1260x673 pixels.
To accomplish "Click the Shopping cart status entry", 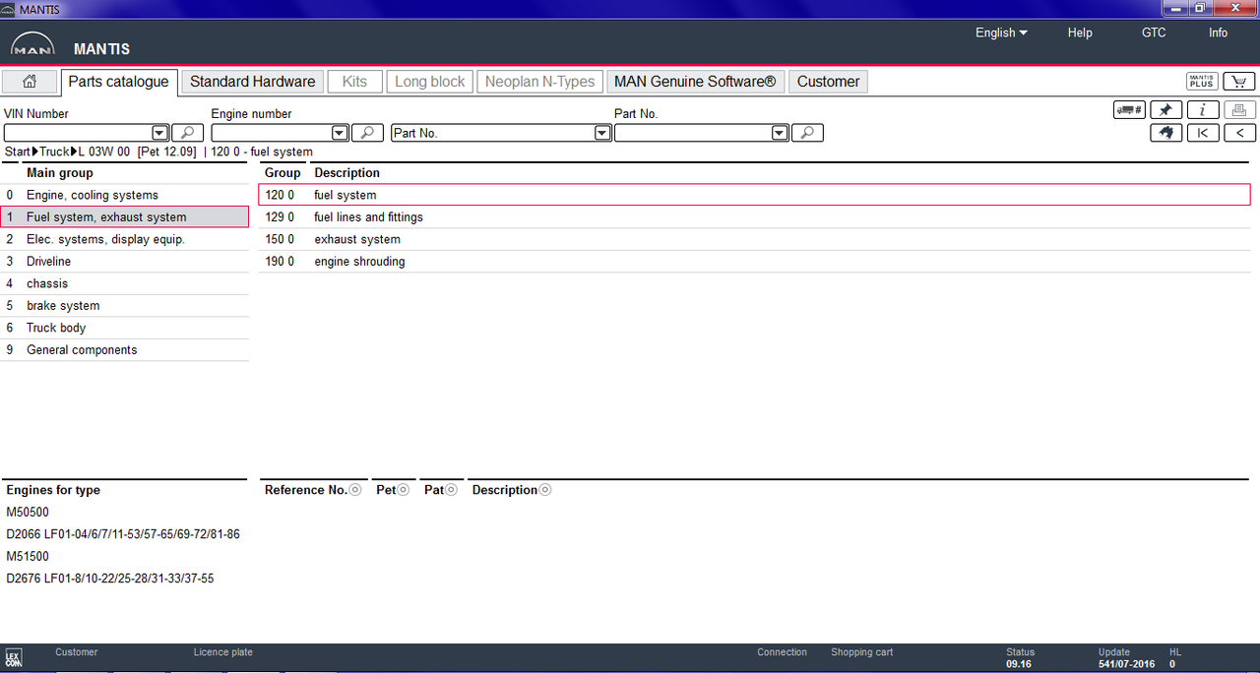I will pyautogui.click(x=862, y=652).
